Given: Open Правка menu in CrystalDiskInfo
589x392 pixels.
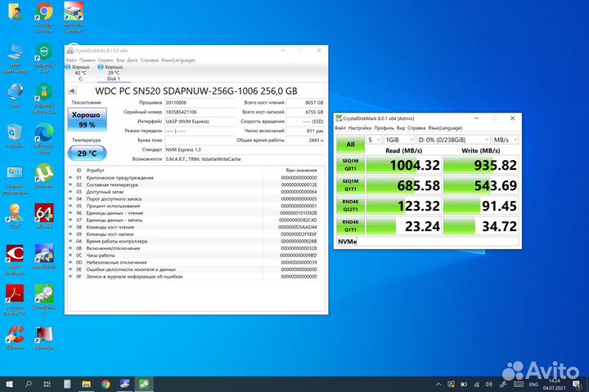Looking at the screenshot, I should click(88, 60).
